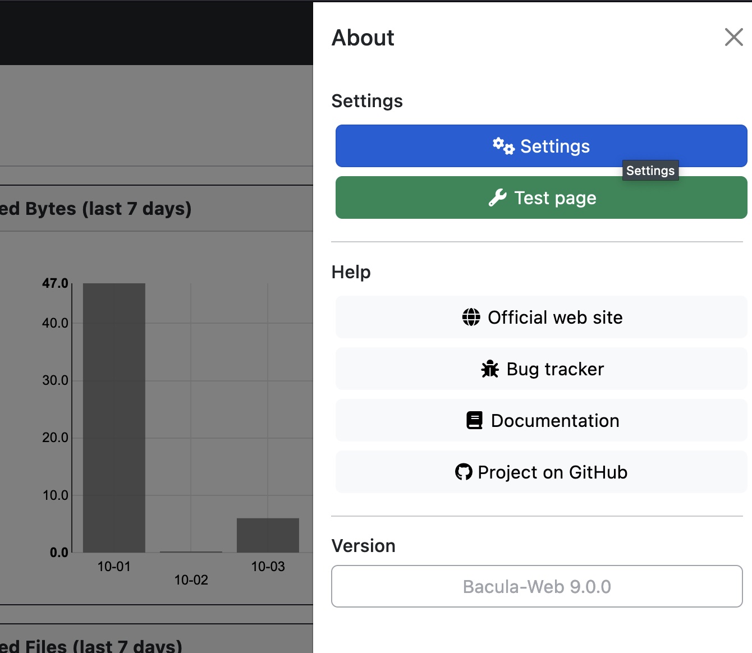Close the About panel with the X

coord(733,37)
